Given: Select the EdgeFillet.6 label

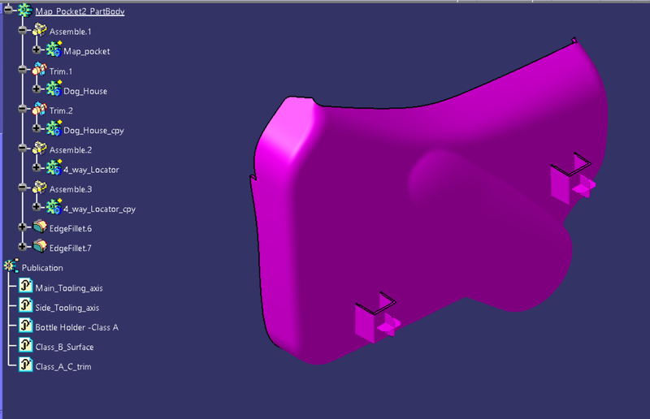Looking at the screenshot, I should (71, 229).
